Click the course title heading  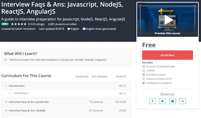(x=62, y=8)
